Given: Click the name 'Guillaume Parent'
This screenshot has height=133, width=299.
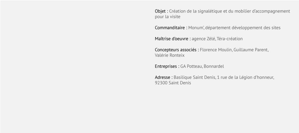Looking at the screenshot, I should click(251, 50).
